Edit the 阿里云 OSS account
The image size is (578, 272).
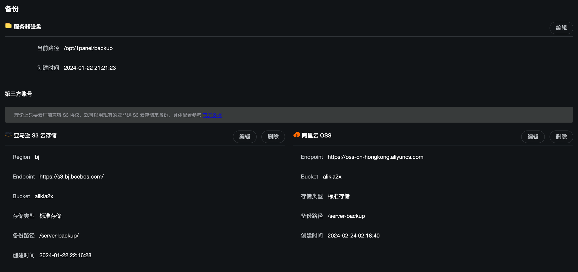533,137
